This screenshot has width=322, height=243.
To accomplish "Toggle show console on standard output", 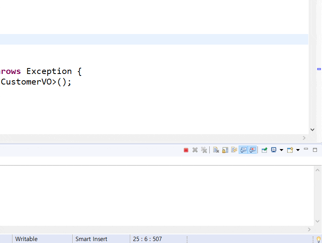I will 243,150.
